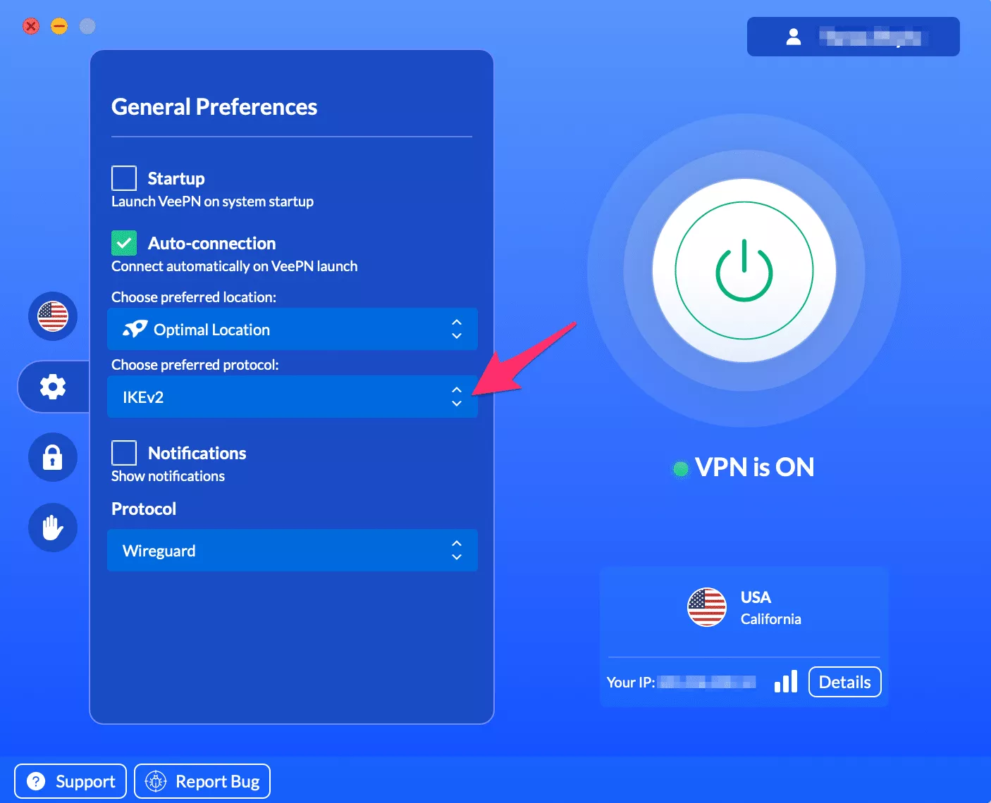Screen dimensions: 991x803
Task: Open the Wireguard protocol dropdown
Action: coord(293,550)
